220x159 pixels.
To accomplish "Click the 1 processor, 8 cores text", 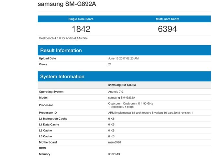I will coord(121,107).
